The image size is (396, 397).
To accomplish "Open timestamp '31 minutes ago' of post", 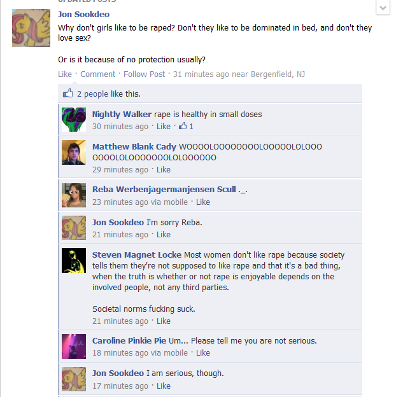I will 201,74.
